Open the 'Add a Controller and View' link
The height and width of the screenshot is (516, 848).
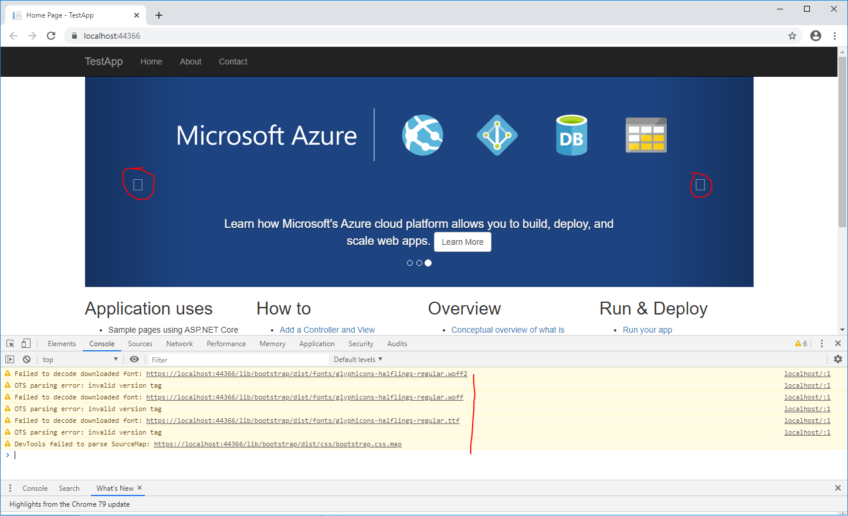tap(327, 330)
